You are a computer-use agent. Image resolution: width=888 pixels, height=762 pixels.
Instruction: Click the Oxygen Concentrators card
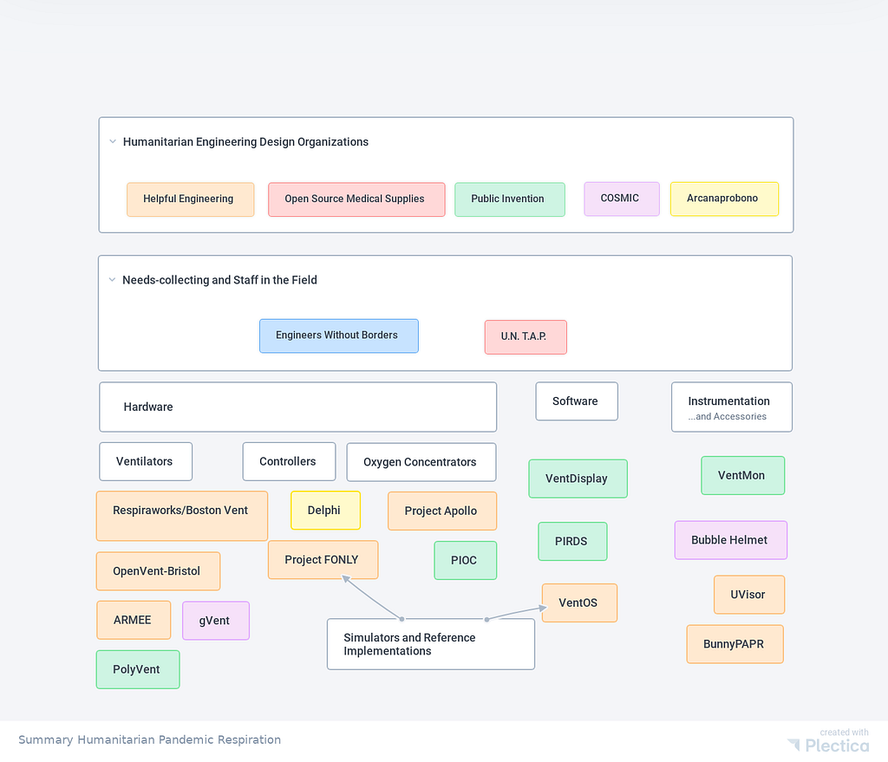[x=421, y=462]
